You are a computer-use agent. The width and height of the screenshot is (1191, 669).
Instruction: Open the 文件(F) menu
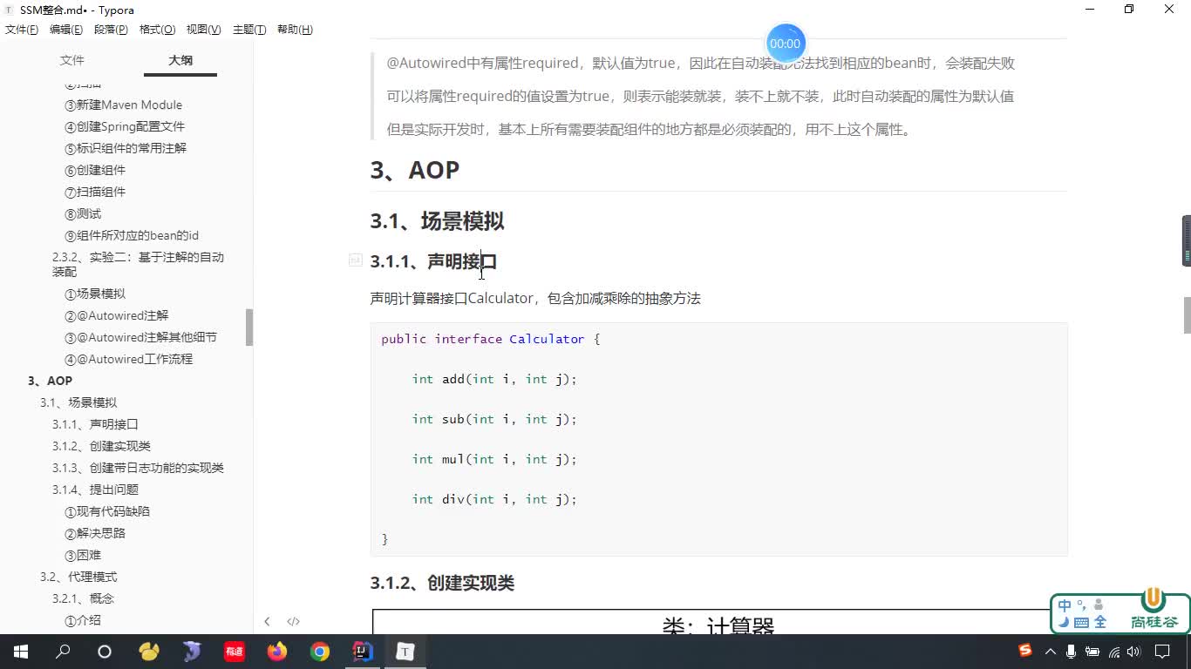coord(22,30)
